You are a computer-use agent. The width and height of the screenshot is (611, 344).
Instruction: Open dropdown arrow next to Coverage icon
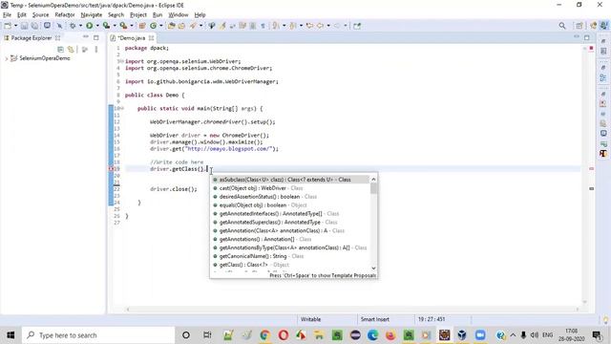115,26
